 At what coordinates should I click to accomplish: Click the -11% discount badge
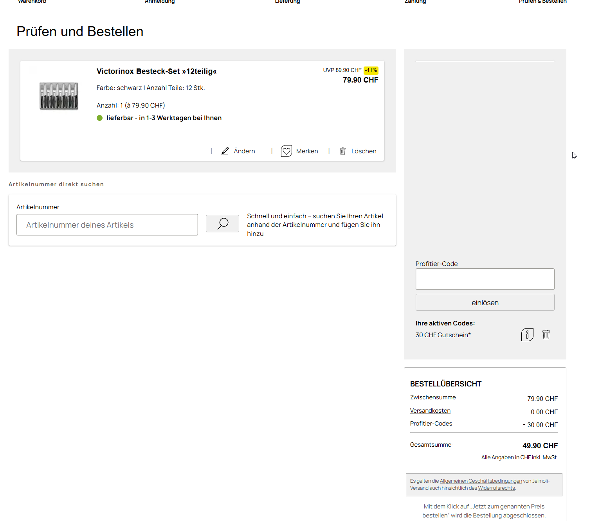pyautogui.click(x=371, y=70)
